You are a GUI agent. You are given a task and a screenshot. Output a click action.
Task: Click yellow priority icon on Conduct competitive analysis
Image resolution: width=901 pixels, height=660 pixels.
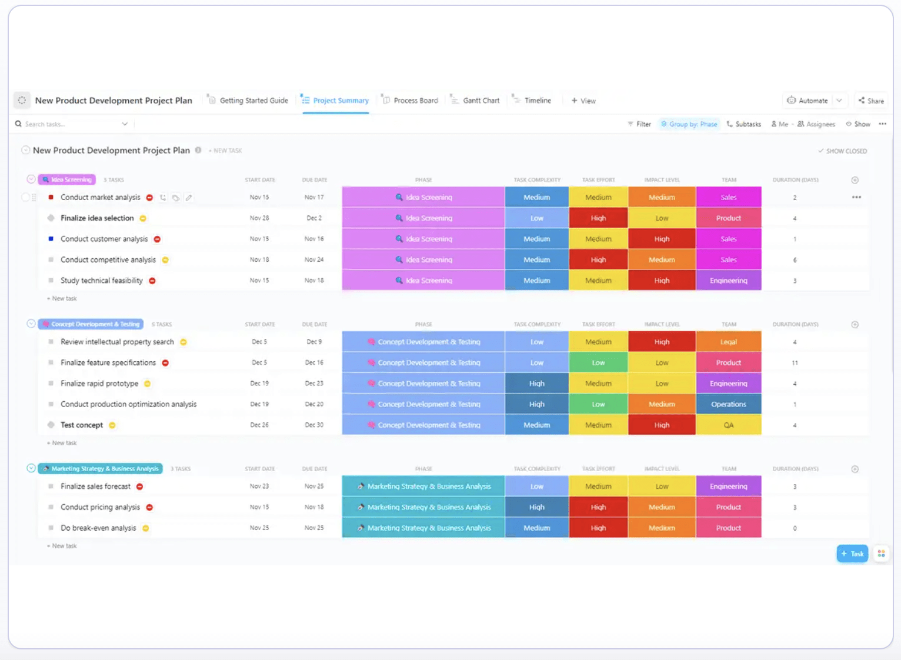pos(165,260)
